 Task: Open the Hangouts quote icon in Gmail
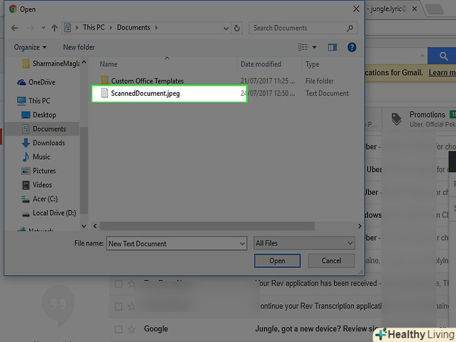pyautogui.click(x=58, y=304)
